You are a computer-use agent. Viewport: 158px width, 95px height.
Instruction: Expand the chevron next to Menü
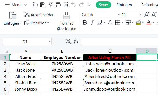[x=25, y=5]
